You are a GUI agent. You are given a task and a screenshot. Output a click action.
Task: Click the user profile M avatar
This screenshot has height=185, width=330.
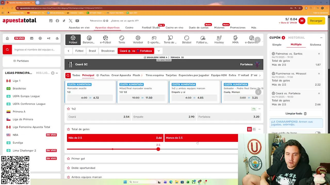302,21
